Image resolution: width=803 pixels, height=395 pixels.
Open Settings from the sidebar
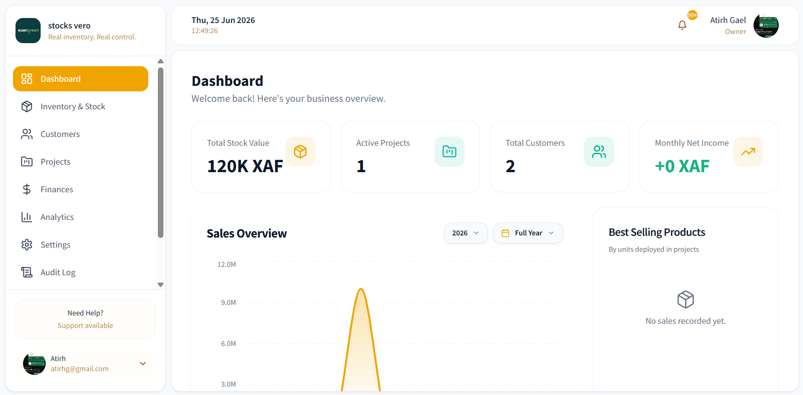click(x=80, y=245)
